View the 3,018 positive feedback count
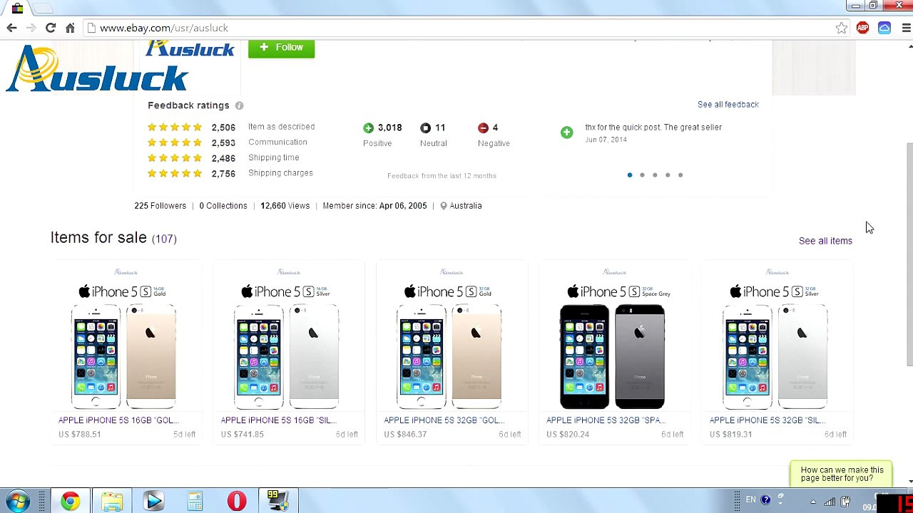The height and width of the screenshot is (513, 913). [x=389, y=128]
